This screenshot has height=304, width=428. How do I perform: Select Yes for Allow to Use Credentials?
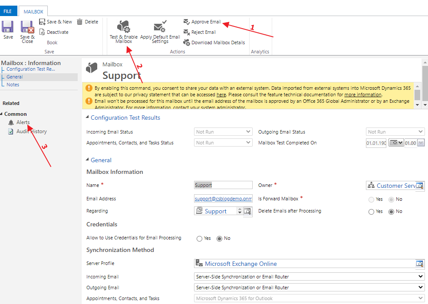click(199, 239)
